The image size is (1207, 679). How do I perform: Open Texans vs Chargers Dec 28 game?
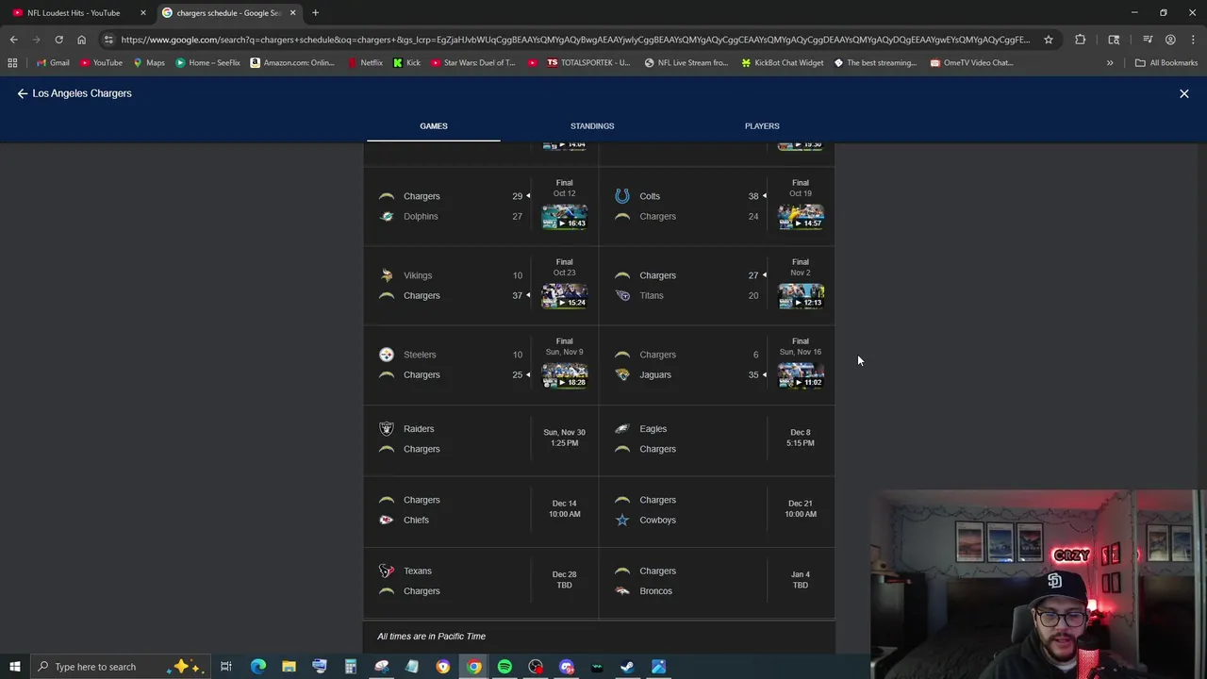pyautogui.click(x=481, y=581)
